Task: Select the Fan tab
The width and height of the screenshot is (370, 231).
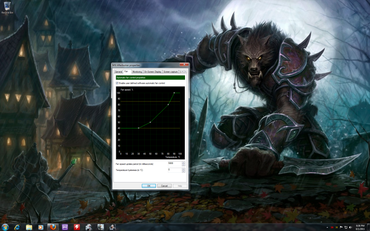Action: click(x=126, y=72)
